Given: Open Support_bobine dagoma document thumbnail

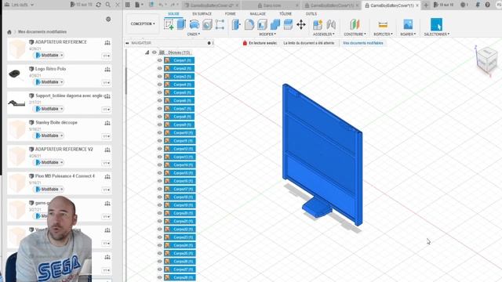Looking at the screenshot, I should pos(16,103).
